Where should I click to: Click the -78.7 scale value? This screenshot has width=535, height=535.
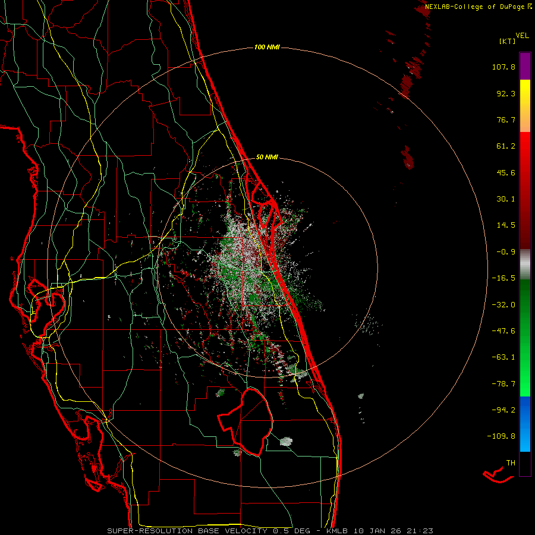click(503, 384)
